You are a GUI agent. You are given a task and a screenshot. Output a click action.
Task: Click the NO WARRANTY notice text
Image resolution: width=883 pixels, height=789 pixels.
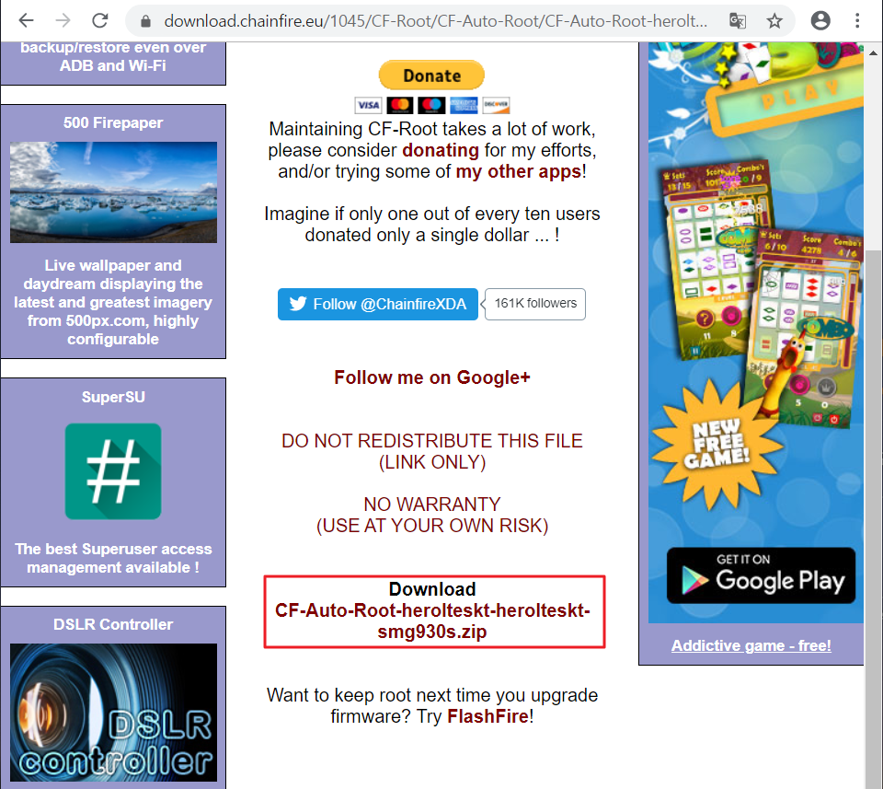(x=432, y=515)
